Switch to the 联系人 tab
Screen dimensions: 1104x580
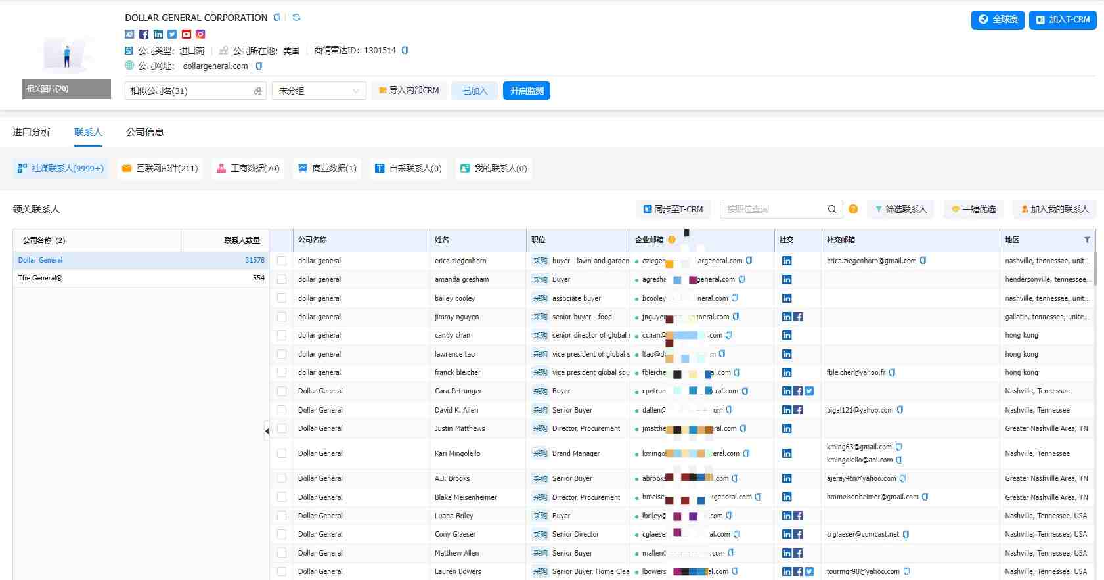88,132
